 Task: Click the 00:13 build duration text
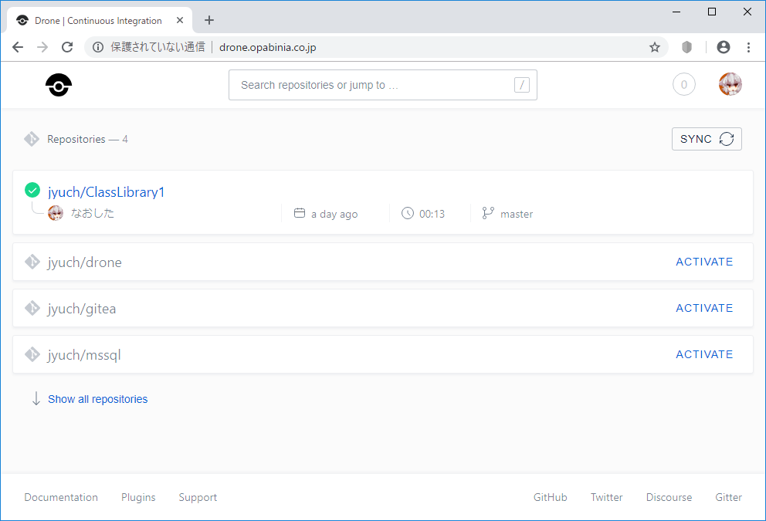(432, 214)
